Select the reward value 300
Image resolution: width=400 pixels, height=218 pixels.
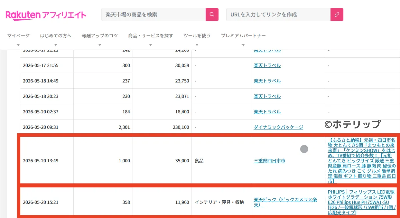tap(126, 65)
